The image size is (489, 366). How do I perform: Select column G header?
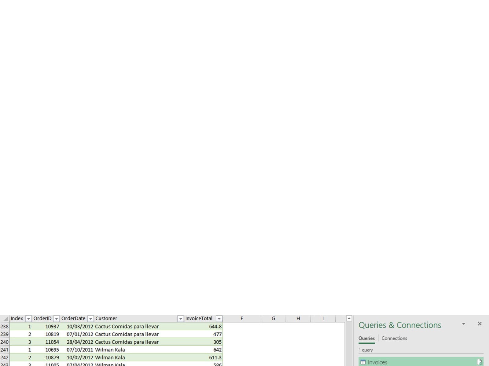[273, 318]
